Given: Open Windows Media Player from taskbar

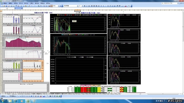Looking at the screenshot, I should point(22,101).
